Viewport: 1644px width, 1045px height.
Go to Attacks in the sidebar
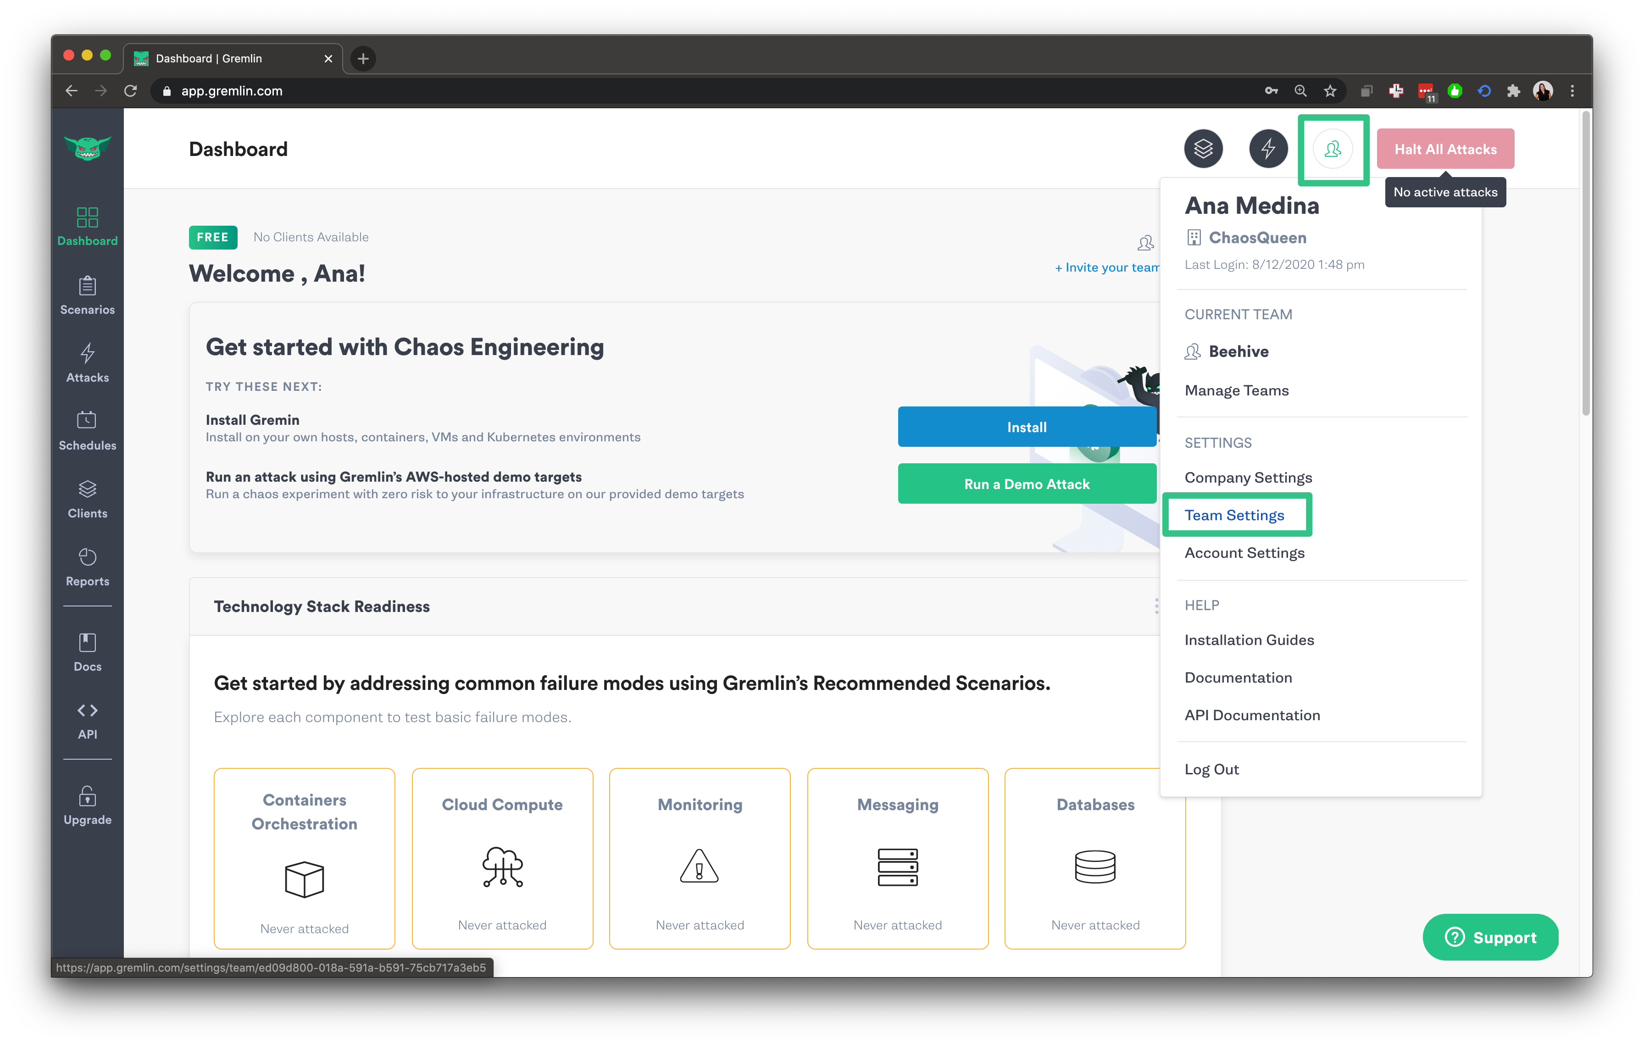point(88,363)
